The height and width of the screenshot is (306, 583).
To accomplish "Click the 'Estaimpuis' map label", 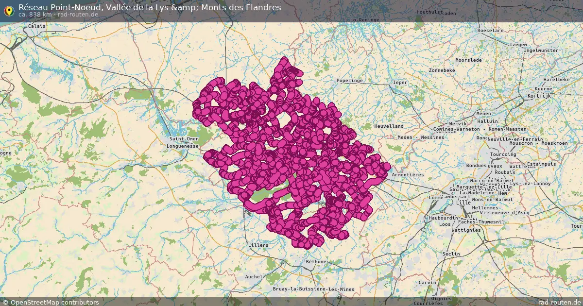I will (541, 164).
